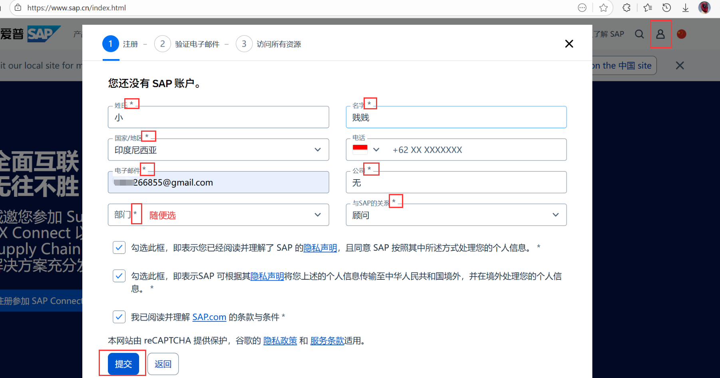Click the 名字 first name field
This screenshot has height=378, width=720.
456,117
